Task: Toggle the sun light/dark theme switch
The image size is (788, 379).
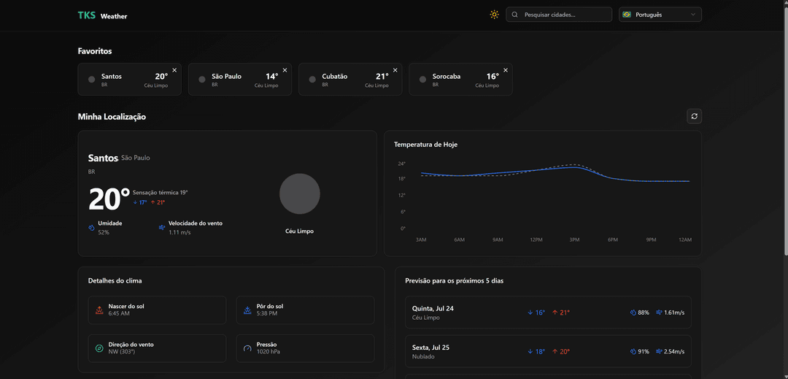Action: click(495, 15)
